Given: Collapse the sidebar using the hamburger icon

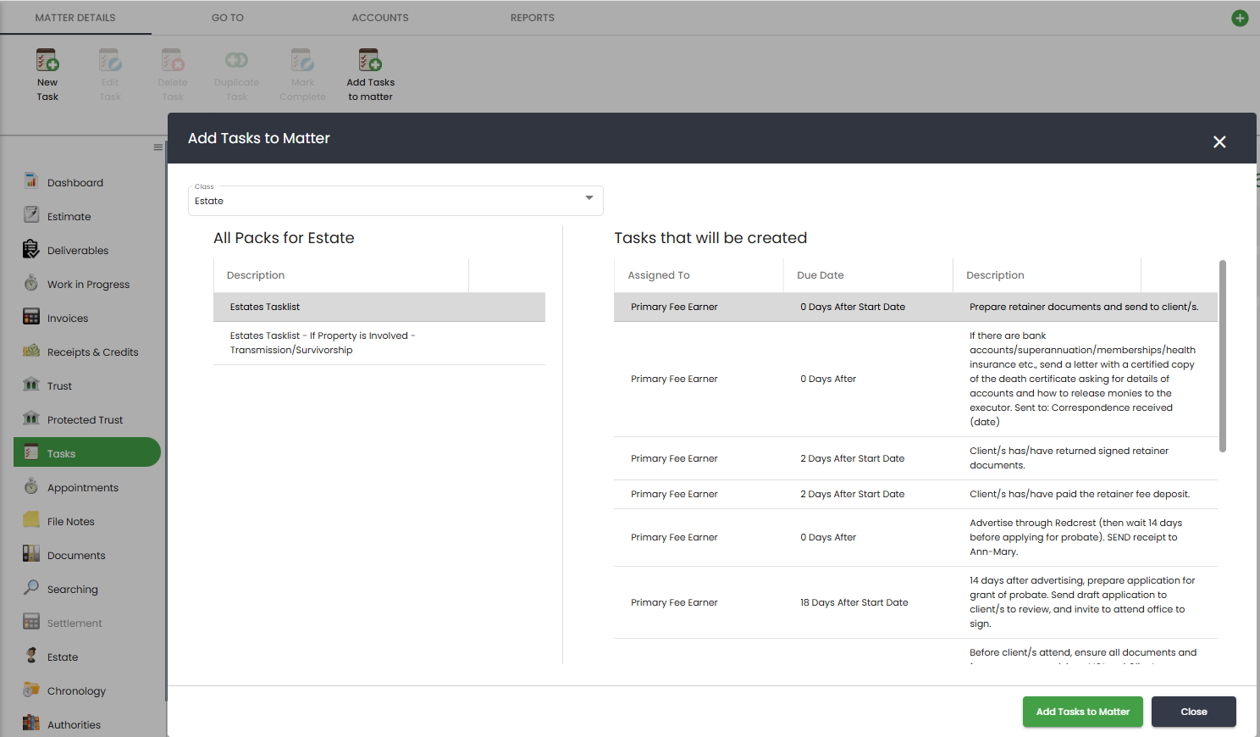Looking at the screenshot, I should [x=157, y=147].
